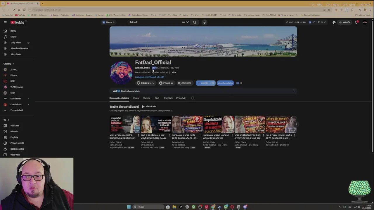Click Vytvořit create button
The image size is (374, 210).
[x=344, y=22]
